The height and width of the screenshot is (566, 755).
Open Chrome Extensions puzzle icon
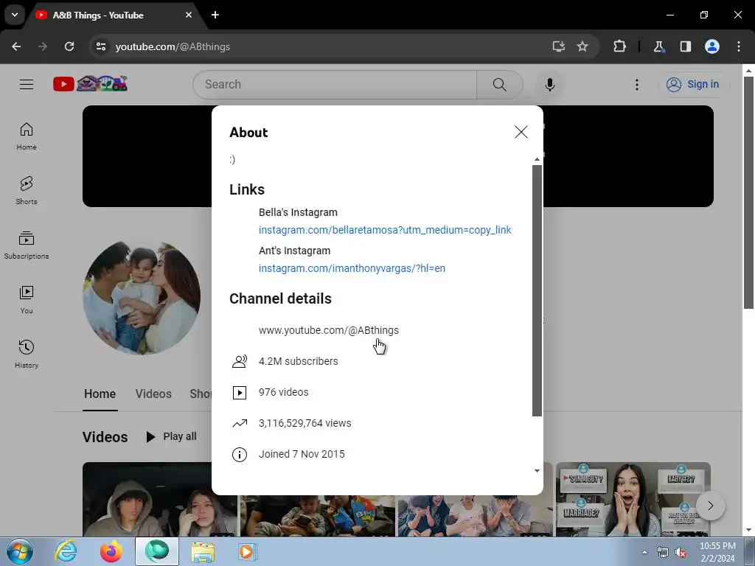tap(619, 46)
